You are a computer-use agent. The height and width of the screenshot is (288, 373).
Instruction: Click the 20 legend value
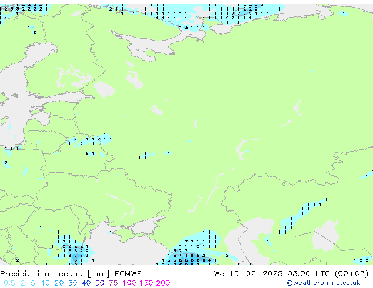59,283
